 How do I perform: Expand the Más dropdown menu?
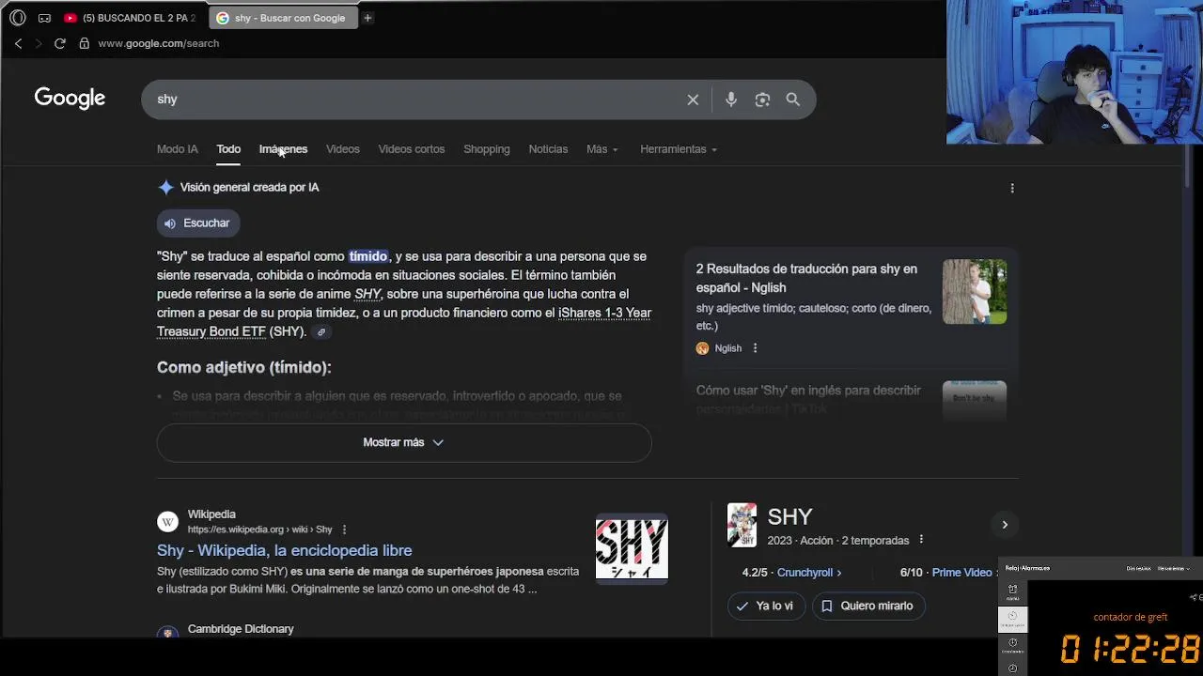pyautogui.click(x=602, y=149)
